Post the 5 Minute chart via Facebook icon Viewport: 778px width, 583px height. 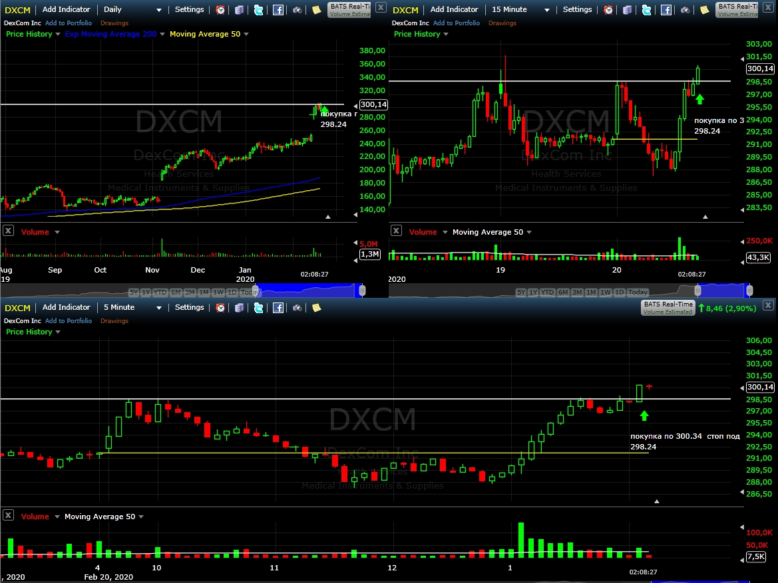pos(278,308)
